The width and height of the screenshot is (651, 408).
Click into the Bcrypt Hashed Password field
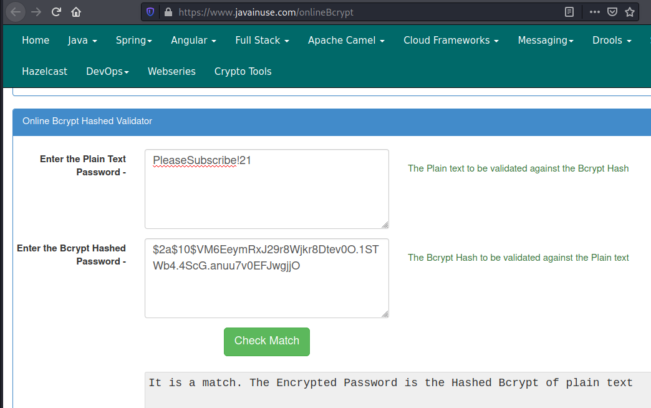point(266,278)
